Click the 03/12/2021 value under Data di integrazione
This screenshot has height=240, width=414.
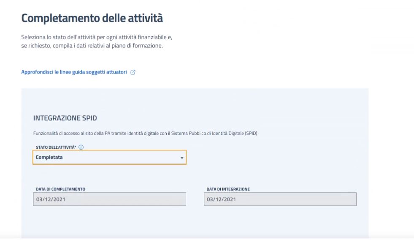pos(221,199)
